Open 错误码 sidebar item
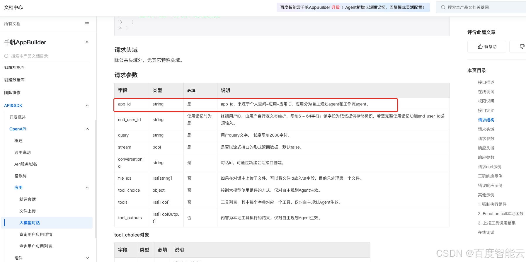526x262 pixels. (21, 176)
